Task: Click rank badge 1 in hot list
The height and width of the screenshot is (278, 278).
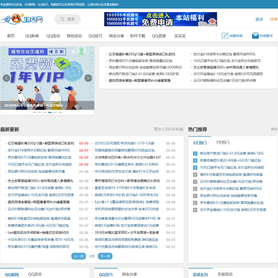Action: pyautogui.click(x=195, y=153)
